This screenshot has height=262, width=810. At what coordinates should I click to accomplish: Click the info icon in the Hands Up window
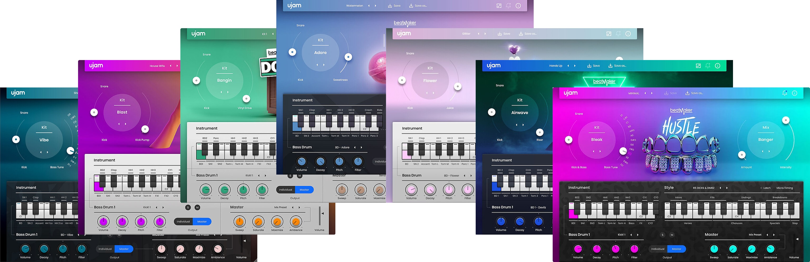pyautogui.click(x=717, y=66)
